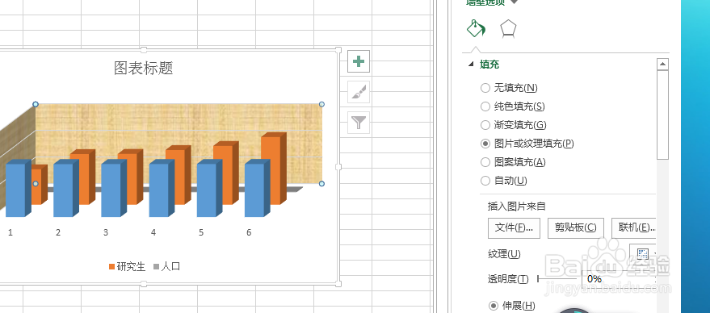710x313 pixels.
Task: Click the axis label 5
Action: 201,232
